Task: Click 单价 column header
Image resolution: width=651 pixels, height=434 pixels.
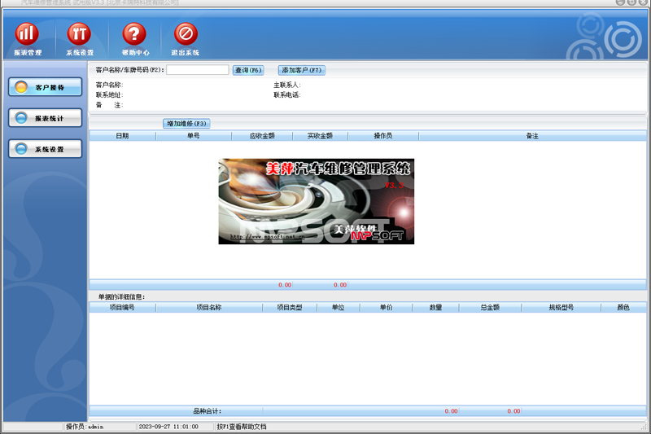Action: pos(386,307)
